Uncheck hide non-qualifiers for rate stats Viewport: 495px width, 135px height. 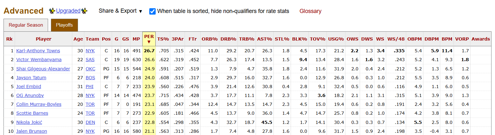152,11
